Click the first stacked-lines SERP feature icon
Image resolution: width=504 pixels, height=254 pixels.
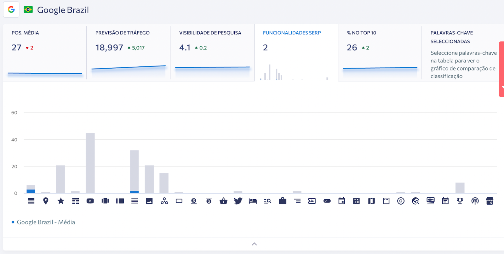[31, 201]
